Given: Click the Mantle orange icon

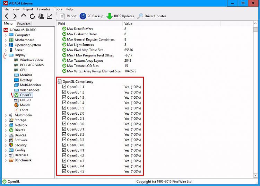Looking at the screenshot, I should point(16,105).
